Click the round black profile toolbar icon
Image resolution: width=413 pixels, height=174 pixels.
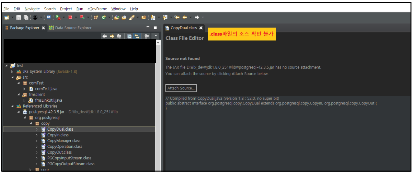[35, 17]
